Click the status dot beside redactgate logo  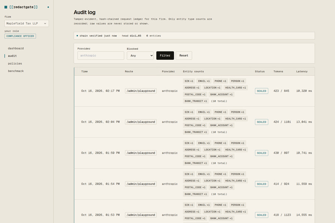(x=48, y=7)
